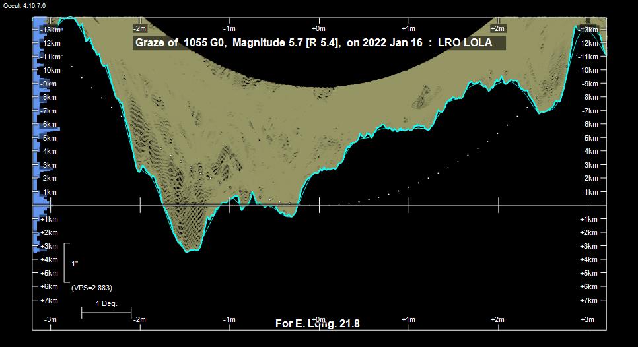Click the -1m marker on bottom axis
Viewport: 638px width, 347px height.
coord(229,320)
